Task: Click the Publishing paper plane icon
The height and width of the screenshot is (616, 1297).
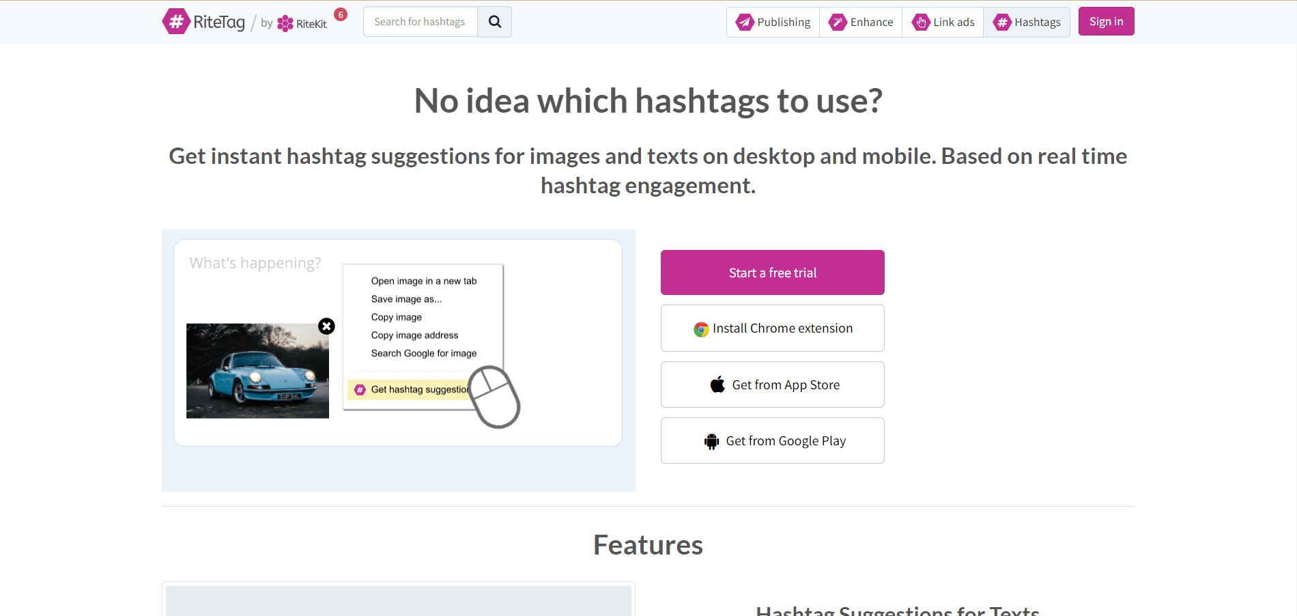Action: tap(745, 23)
